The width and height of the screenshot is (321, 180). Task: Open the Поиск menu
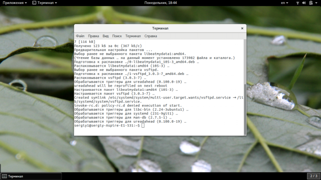(x=117, y=36)
